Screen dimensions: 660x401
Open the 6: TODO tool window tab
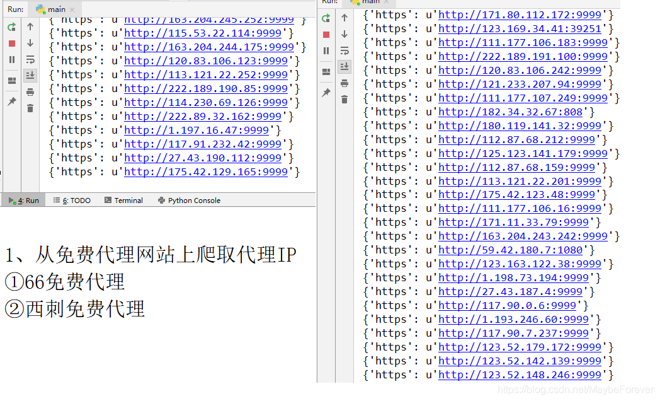coord(72,200)
